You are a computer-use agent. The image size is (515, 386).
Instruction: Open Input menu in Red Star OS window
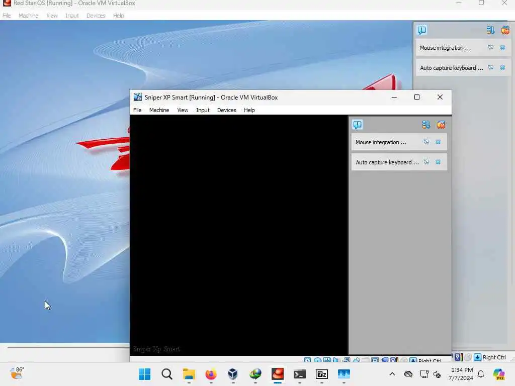click(x=72, y=16)
